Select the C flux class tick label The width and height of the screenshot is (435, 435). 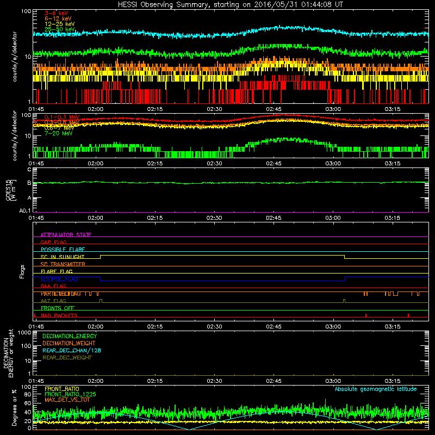click(x=29, y=170)
